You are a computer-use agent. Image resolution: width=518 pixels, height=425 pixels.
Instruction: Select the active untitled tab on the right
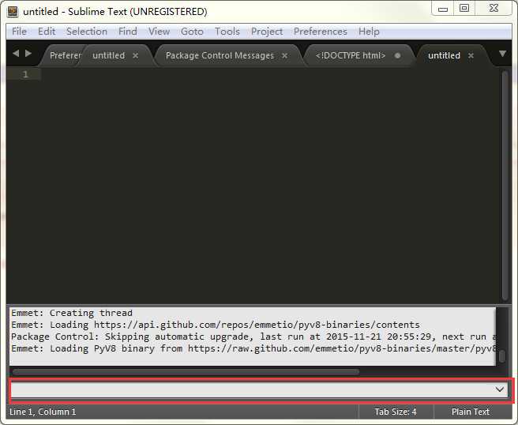444,55
